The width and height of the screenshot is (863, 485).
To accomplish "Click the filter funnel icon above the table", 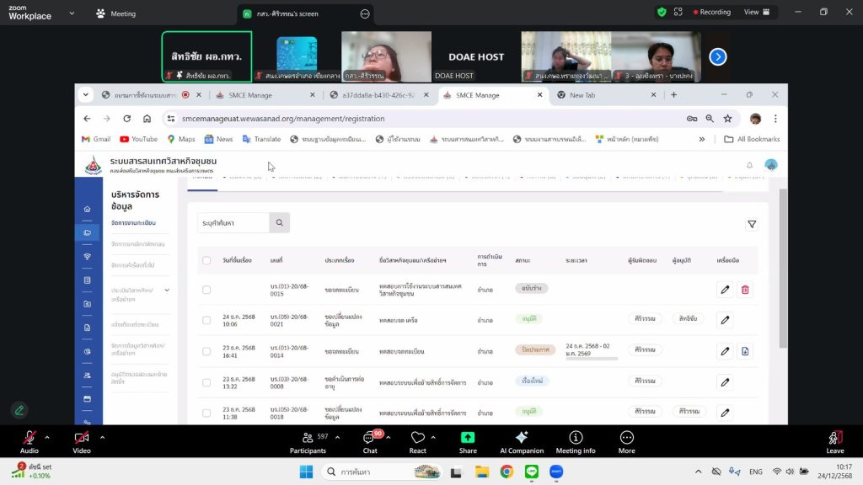I will 752,224.
